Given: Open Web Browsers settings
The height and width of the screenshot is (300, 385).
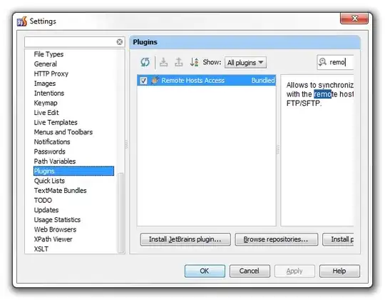Looking at the screenshot, I should tap(55, 229).
